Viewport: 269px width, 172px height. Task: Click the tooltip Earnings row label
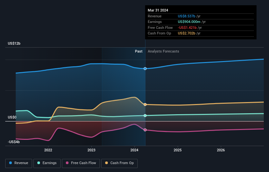click(x=155, y=22)
